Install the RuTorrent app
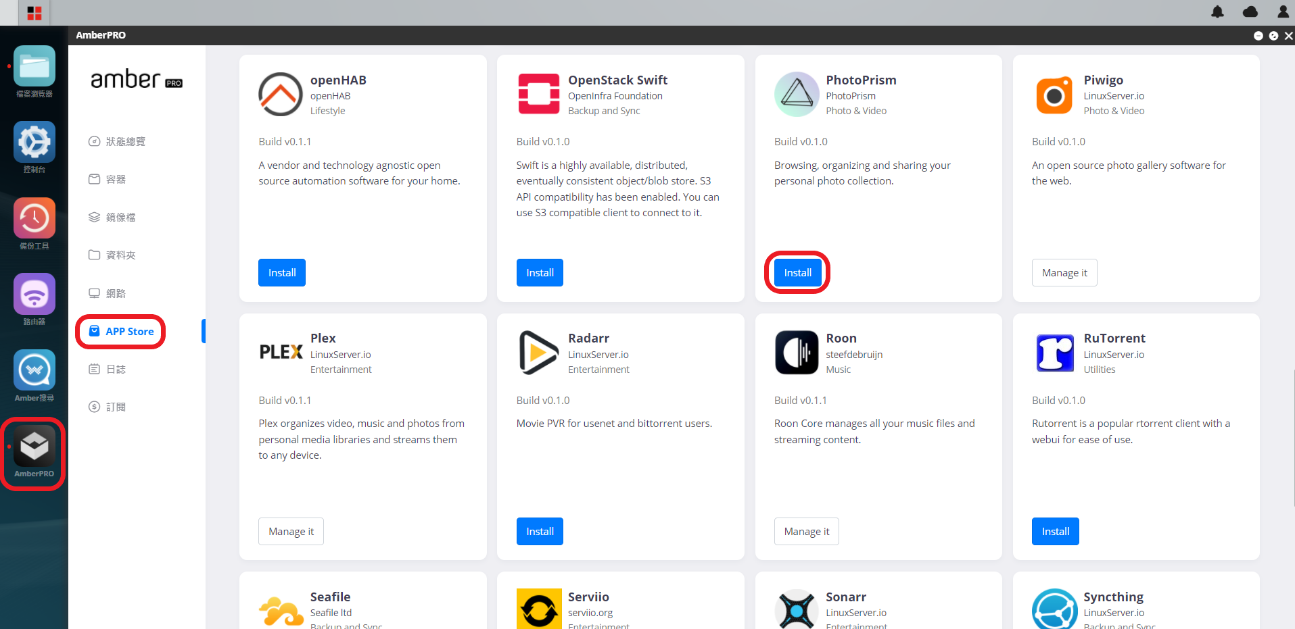 [x=1056, y=532]
